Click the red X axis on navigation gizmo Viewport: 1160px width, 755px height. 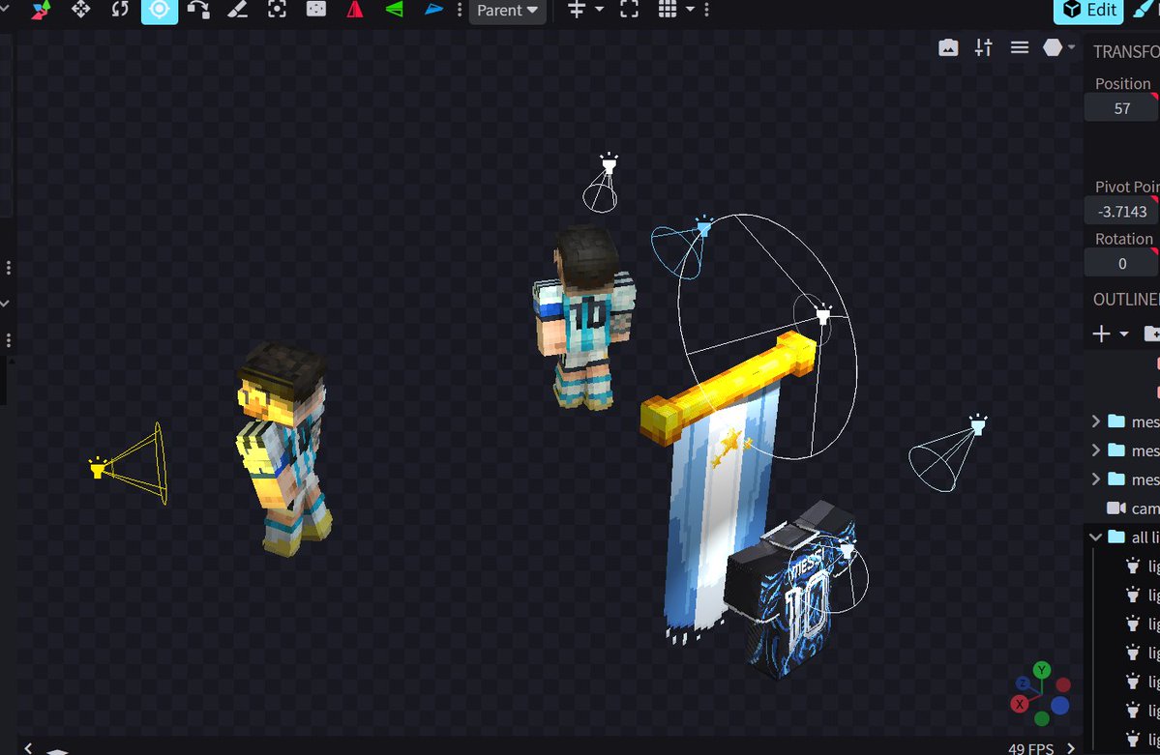pos(1020,703)
